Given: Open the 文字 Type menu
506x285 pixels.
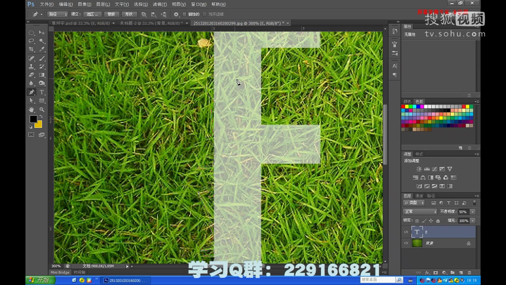Looking at the screenshot, I should coord(121,4).
